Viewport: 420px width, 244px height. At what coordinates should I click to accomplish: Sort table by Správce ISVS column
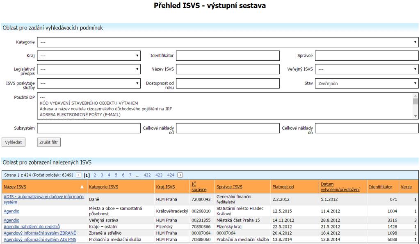pyautogui.click(x=229, y=187)
